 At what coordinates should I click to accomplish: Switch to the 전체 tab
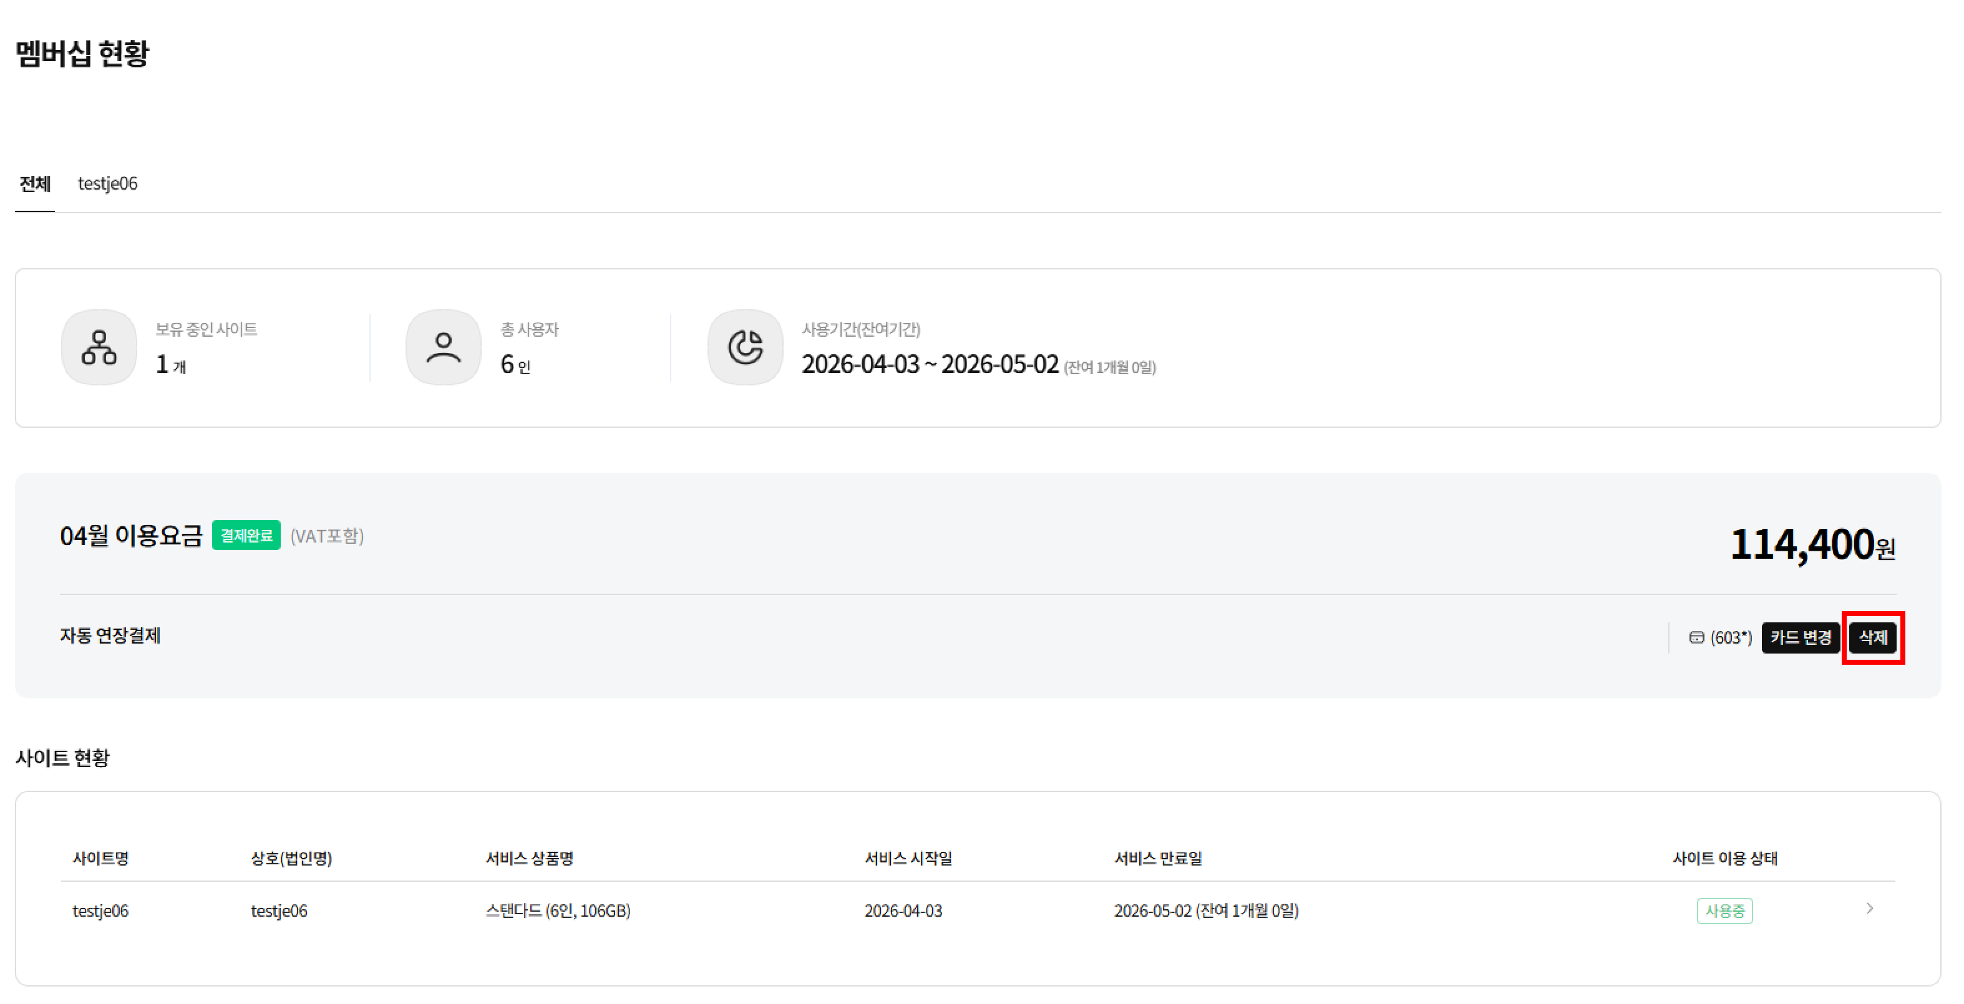34,184
